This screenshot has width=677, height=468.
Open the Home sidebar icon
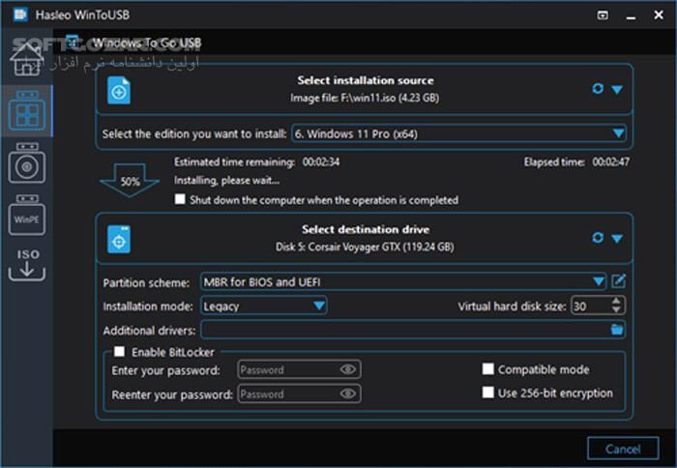coord(25,60)
